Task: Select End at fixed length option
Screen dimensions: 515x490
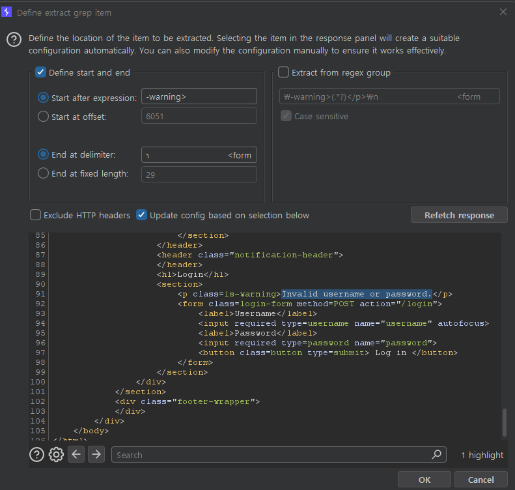Action: [44, 173]
